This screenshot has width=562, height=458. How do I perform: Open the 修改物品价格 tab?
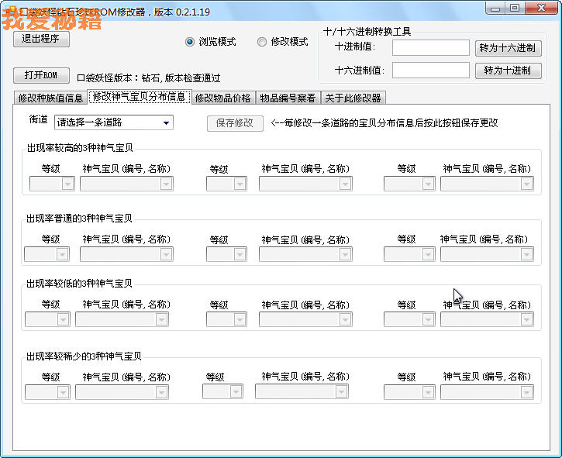(222, 98)
